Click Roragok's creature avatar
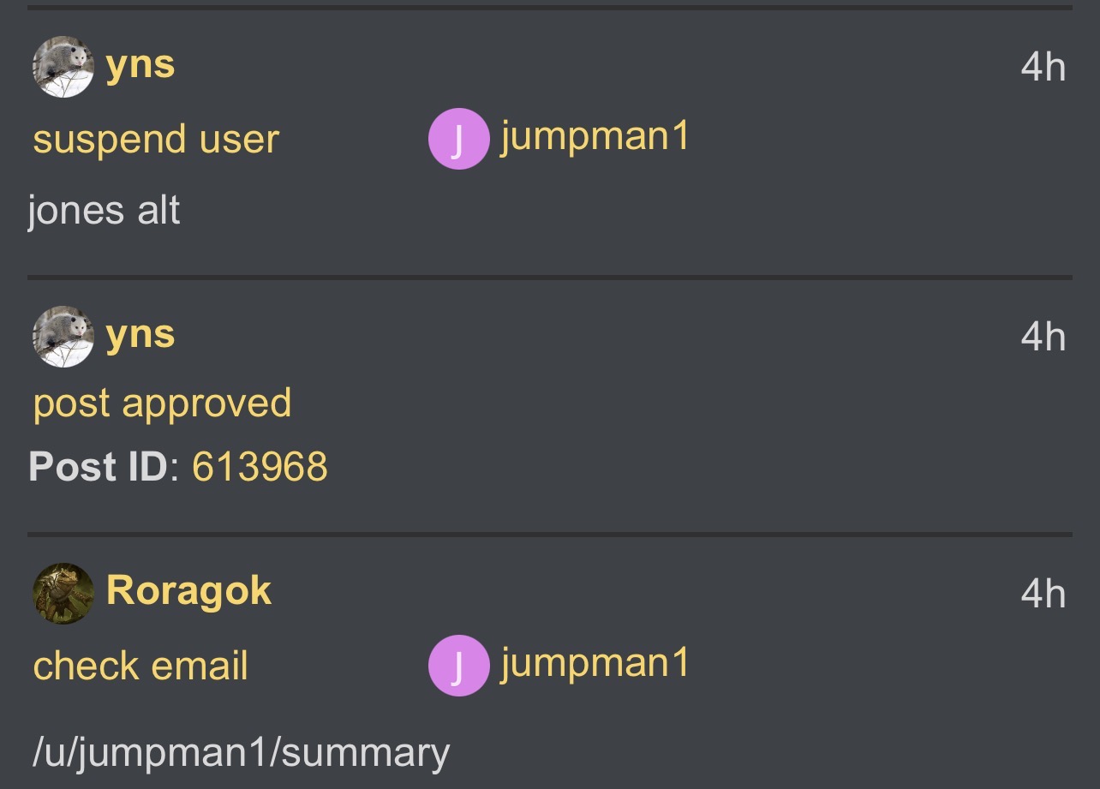 [63, 593]
